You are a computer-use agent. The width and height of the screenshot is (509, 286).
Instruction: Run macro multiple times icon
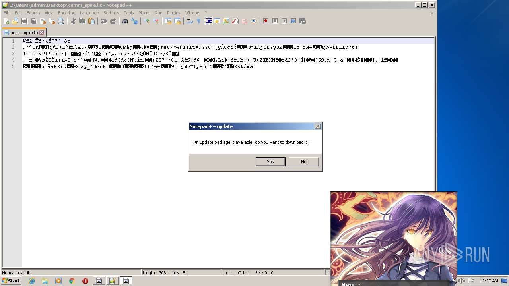[293, 21]
